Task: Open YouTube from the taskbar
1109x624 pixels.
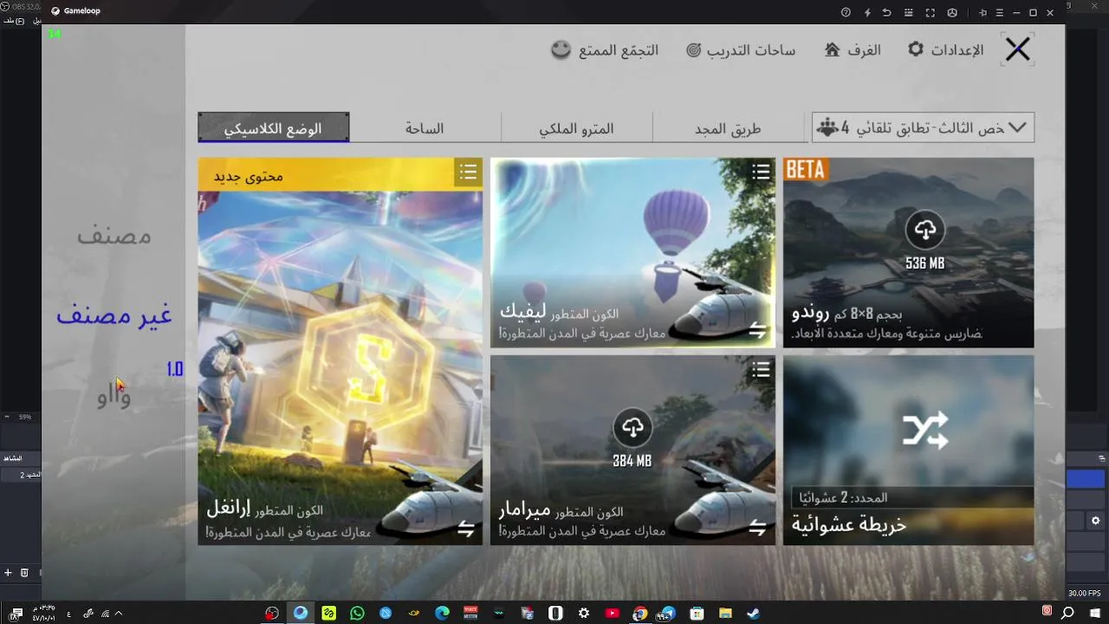Action: [x=613, y=613]
